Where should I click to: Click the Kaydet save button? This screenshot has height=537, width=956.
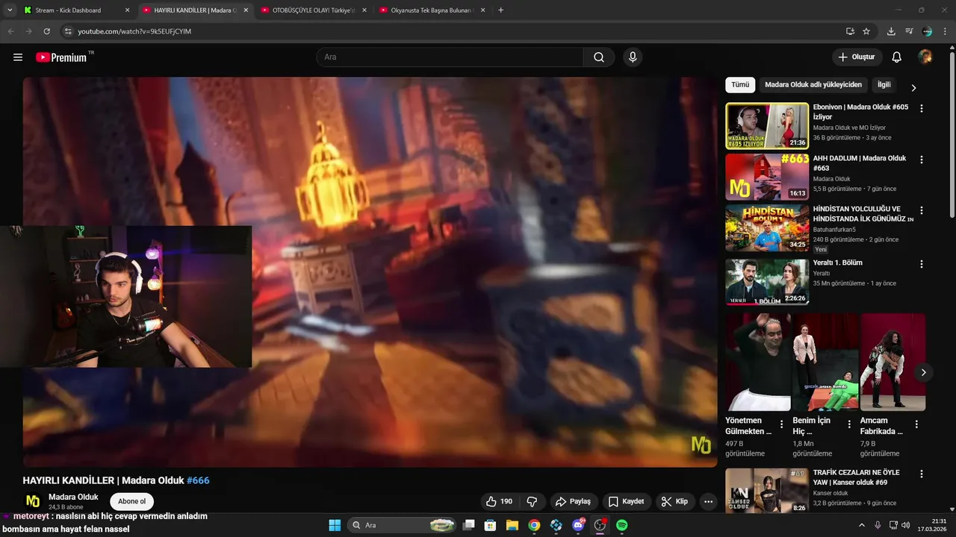tap(626, 501)
